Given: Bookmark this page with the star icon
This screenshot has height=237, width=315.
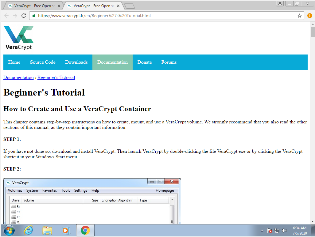Looking at the screenshot, I should 300,16.
